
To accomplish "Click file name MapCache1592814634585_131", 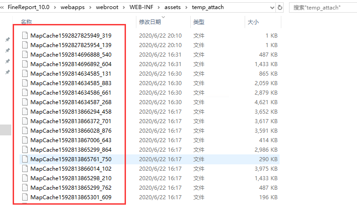I will click(71, 73).
